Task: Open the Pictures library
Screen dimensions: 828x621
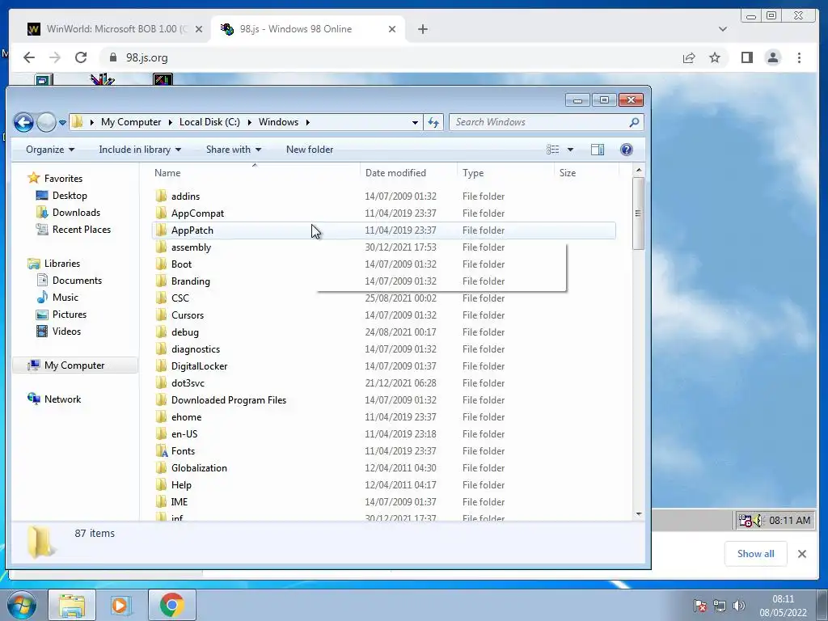Action: point(70,315)
